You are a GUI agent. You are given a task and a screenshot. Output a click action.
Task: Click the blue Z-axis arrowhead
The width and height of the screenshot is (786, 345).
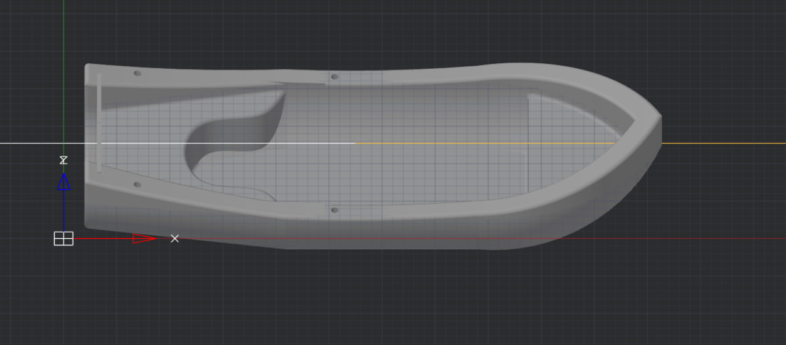pos(63,182)
